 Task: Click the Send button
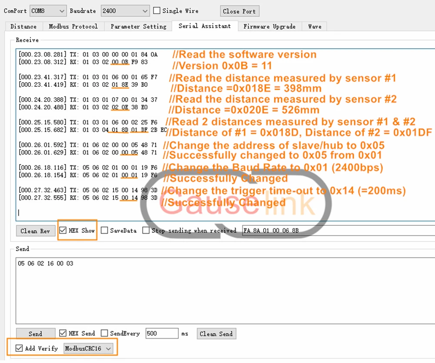(35, 333)
